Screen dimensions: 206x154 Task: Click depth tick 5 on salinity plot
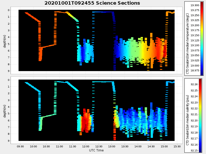9,114
